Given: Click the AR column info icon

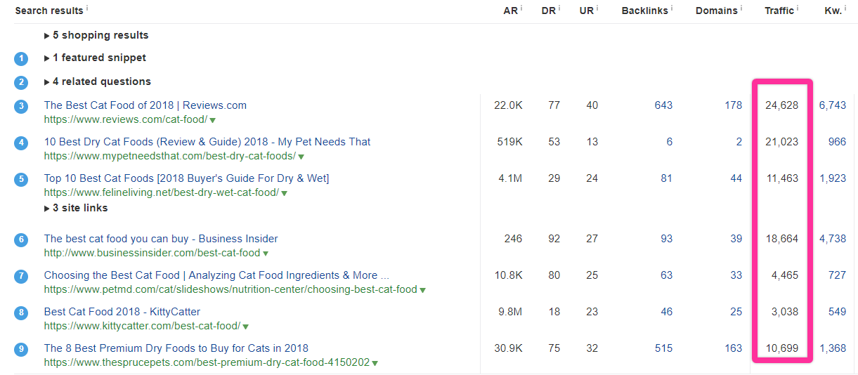Looking at the screenshot, I should [521, 8].
